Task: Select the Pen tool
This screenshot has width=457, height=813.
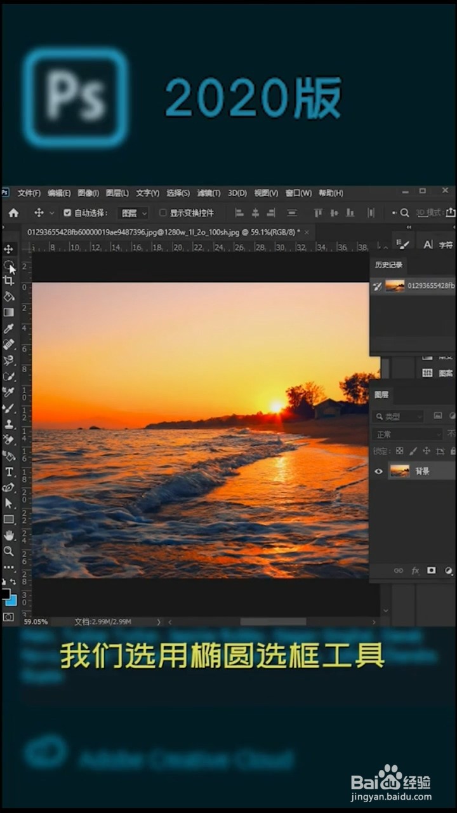Action: (9, 487)
